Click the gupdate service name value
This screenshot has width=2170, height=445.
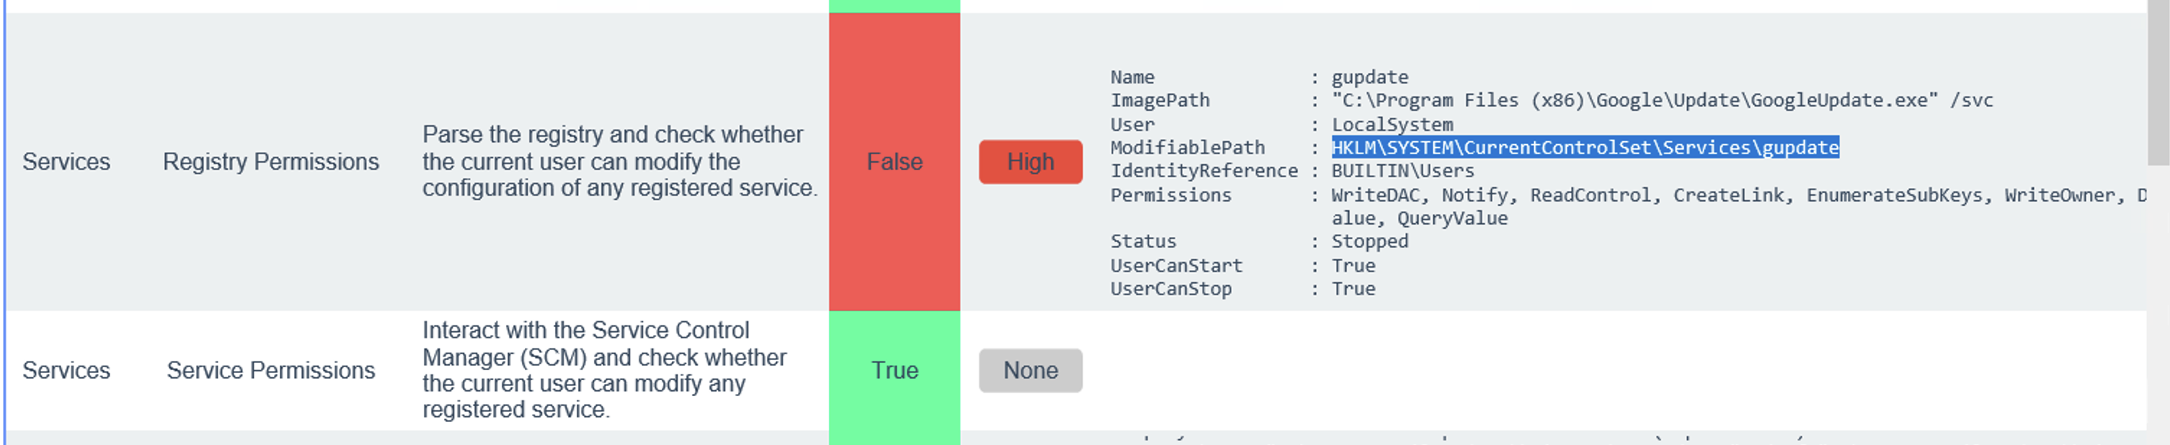coord(1369,77)
